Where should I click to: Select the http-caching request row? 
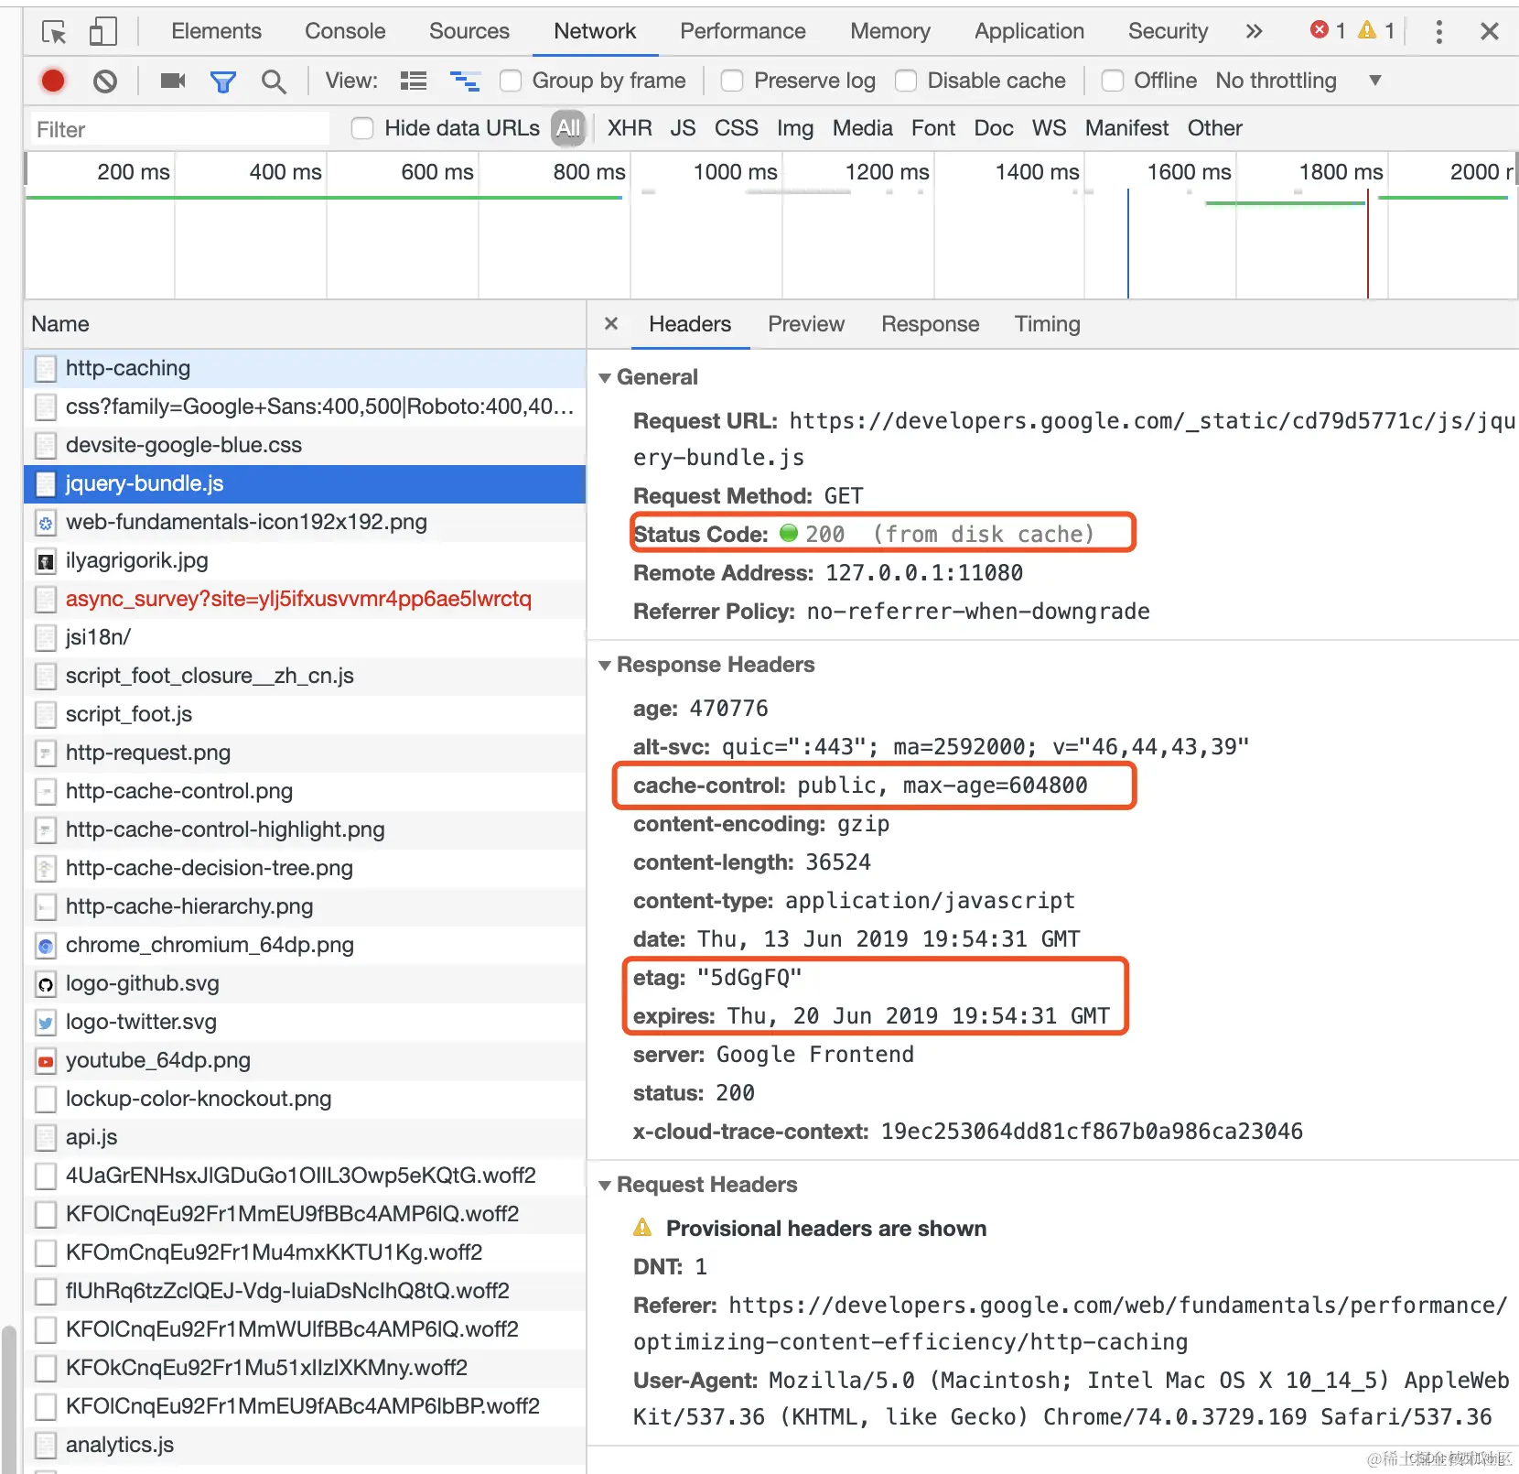(x=305, y=369)
